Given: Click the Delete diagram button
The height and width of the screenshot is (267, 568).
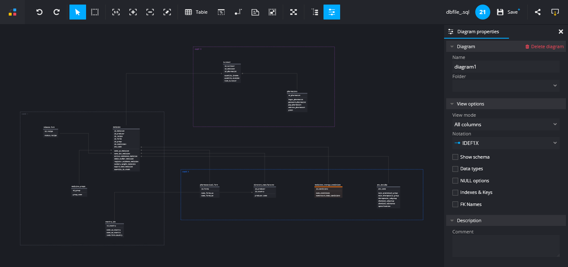Looking at the screenshot, I should coord(545,46).
